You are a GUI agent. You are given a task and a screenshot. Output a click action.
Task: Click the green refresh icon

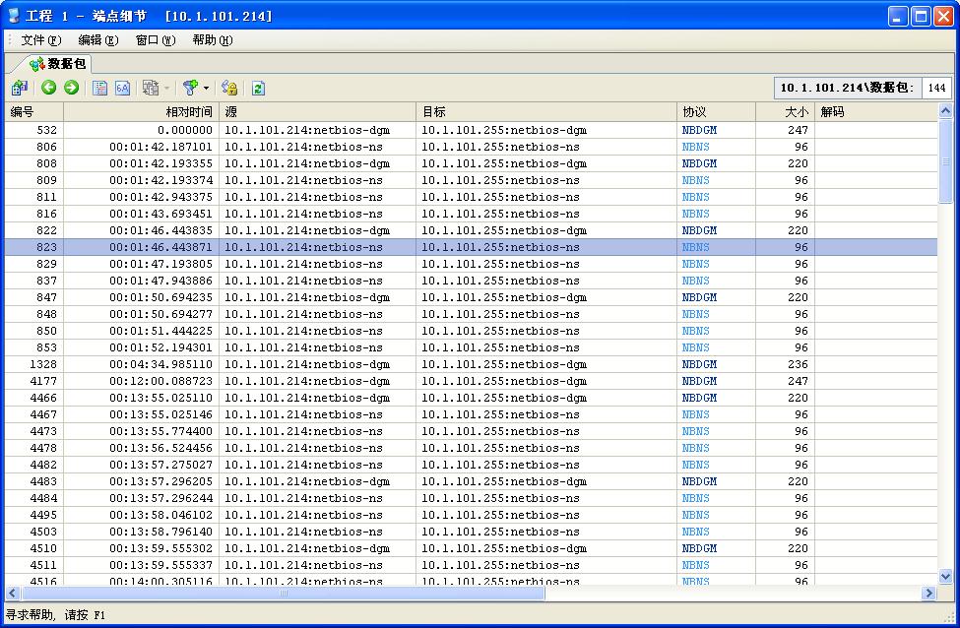click(x=258, y=88)
